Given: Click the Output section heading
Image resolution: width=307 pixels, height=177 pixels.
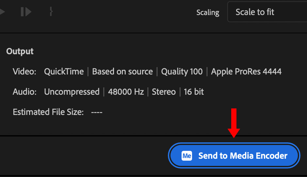Looking at the screenshot, I should pyautogui.click(x=20, y=51).
